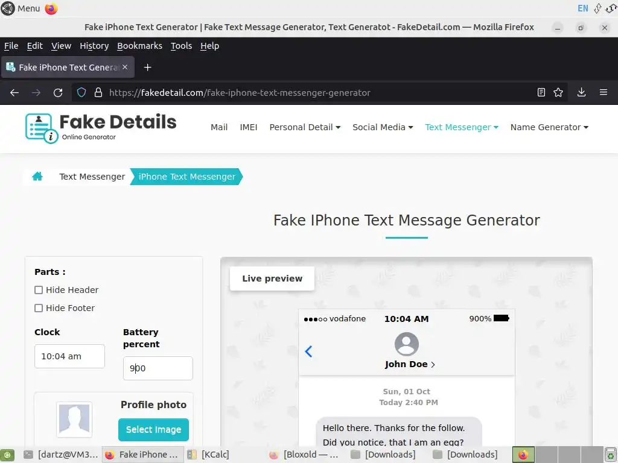This screenshot has height=463, width=618.
Task: Open the Tools menu
Action: click(181, 46)
